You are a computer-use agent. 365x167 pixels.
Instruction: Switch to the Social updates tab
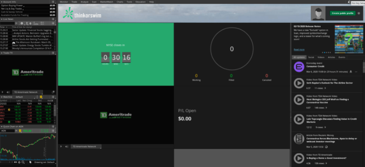pos(311,57)
